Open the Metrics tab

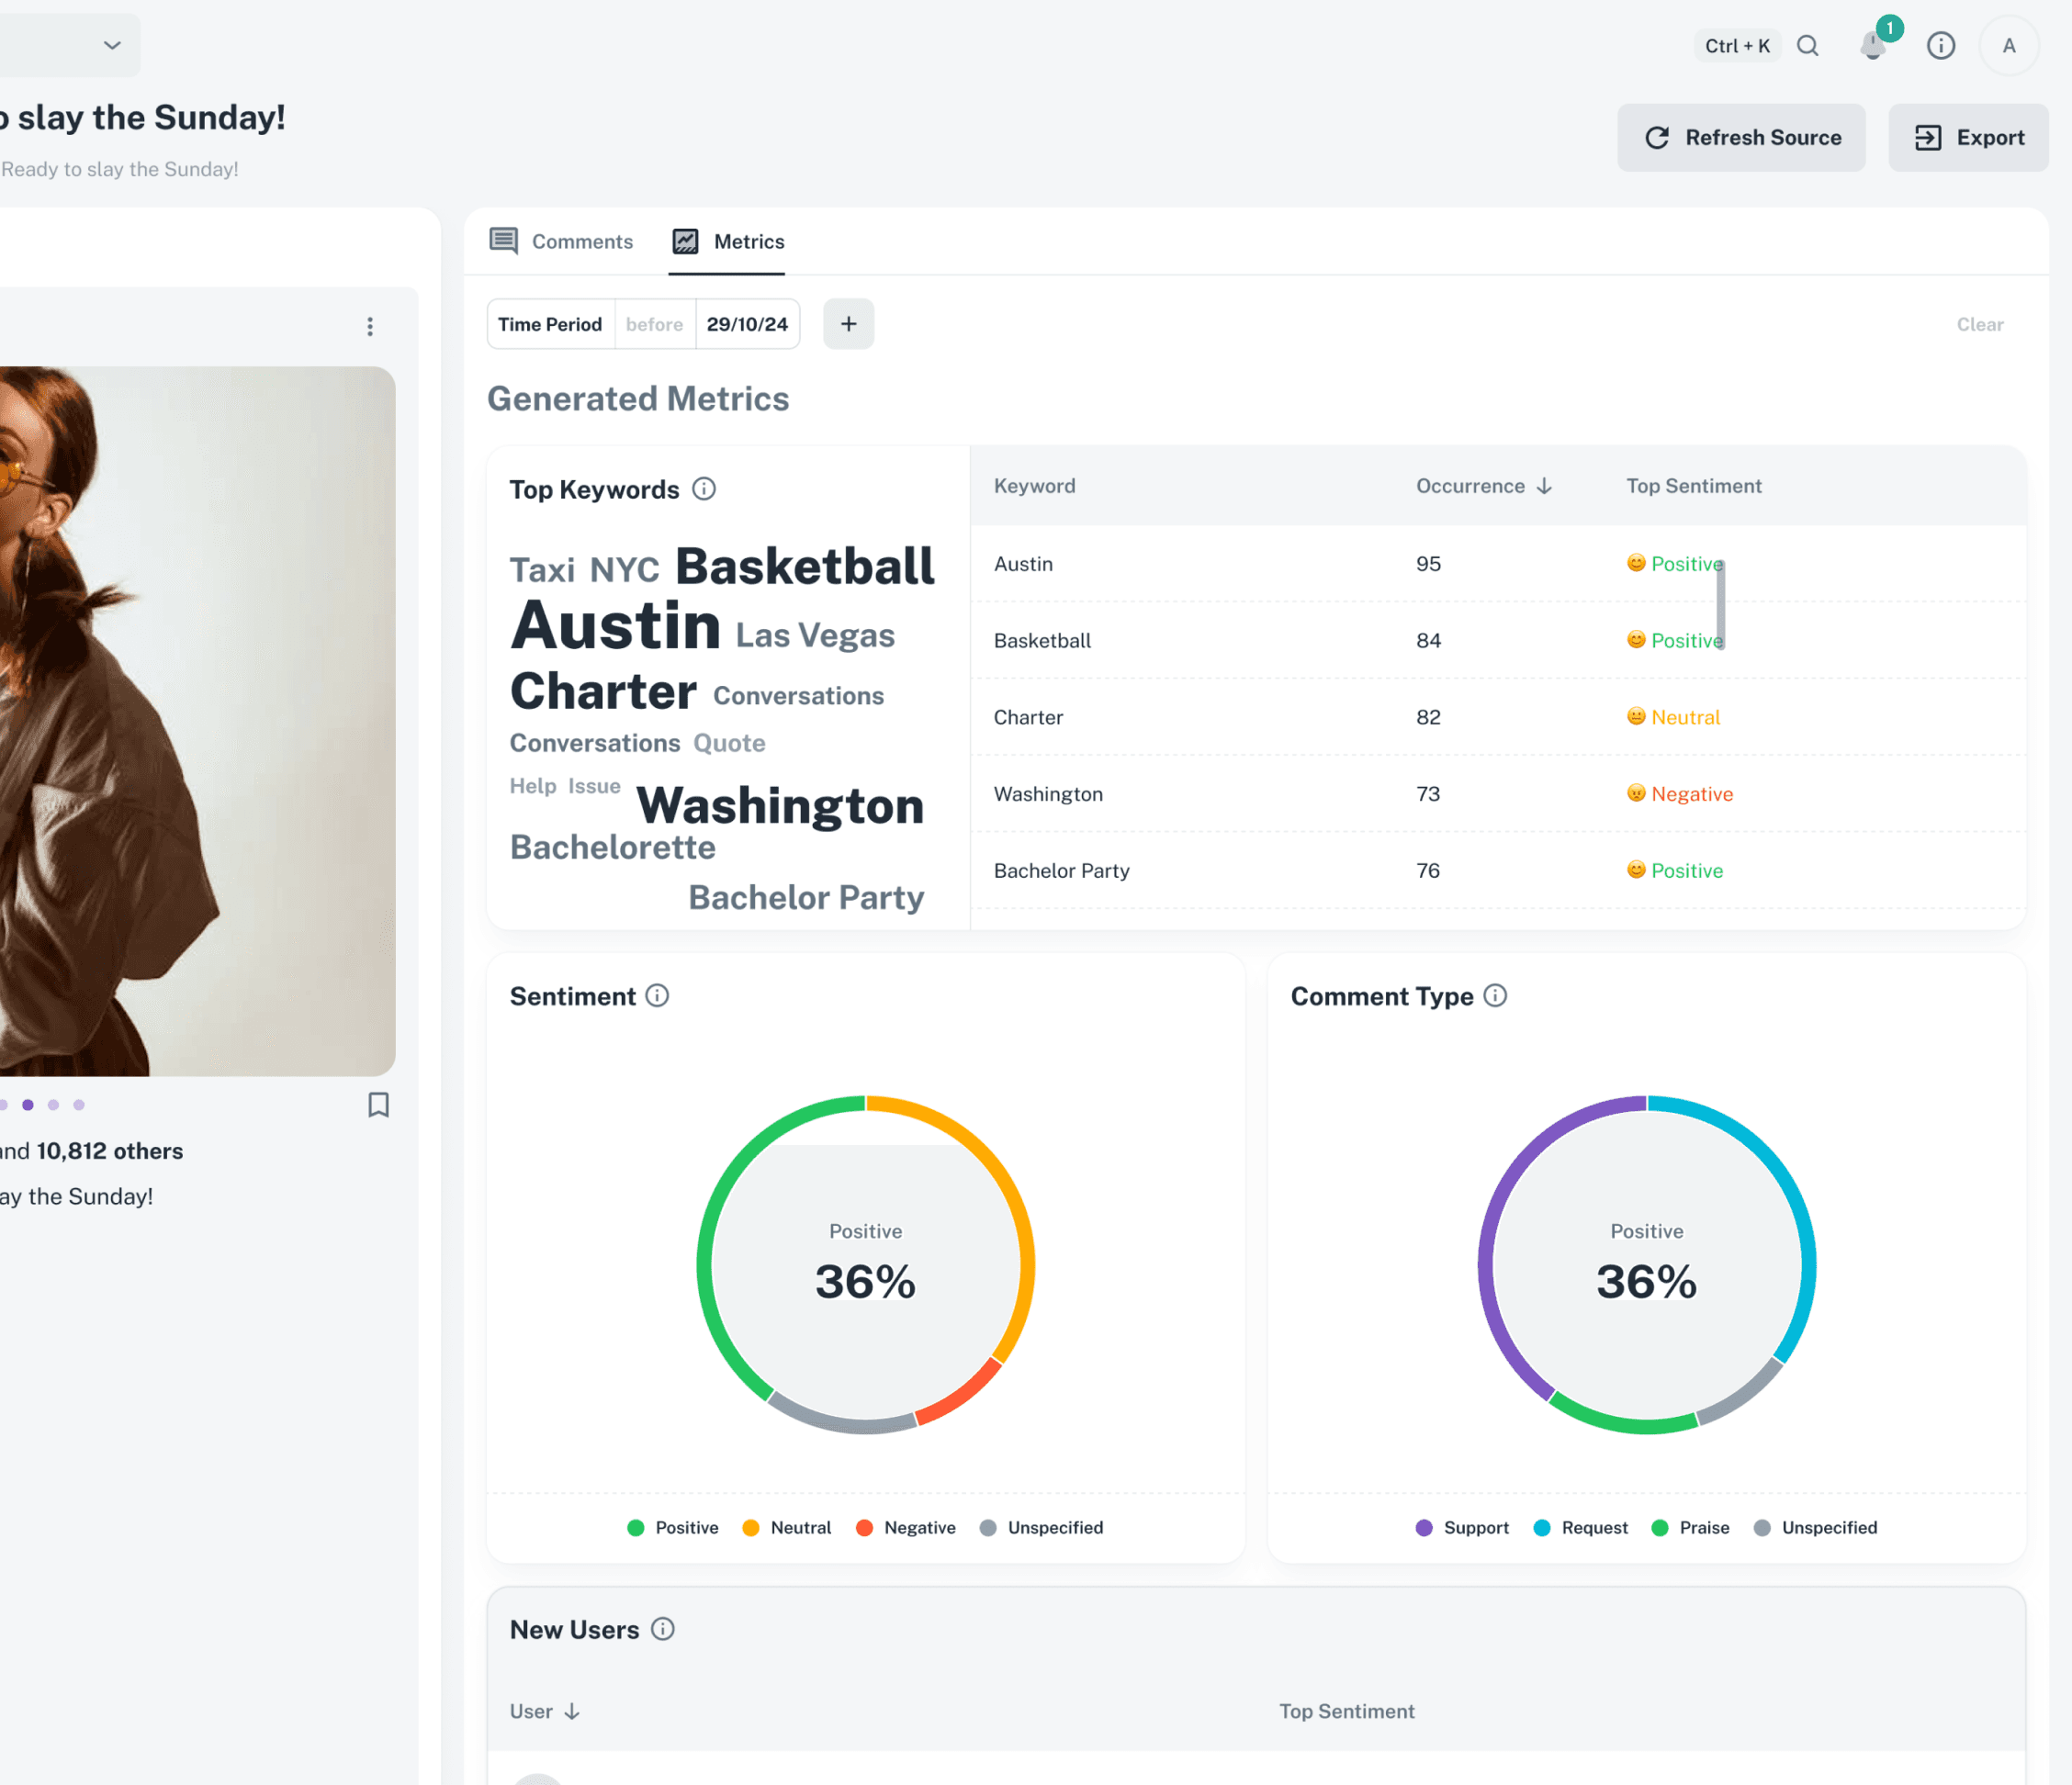(728, 241)
